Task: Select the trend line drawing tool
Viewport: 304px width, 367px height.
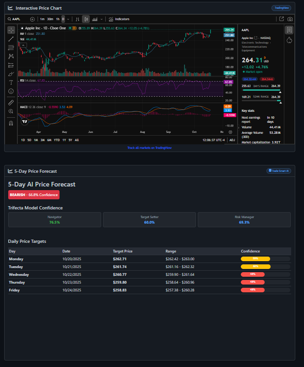Action: pos(11,38)
